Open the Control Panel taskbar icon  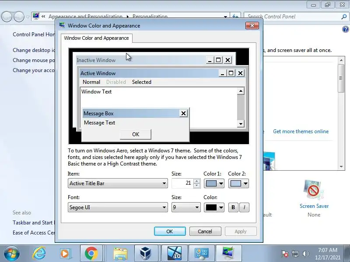(202, 253)
